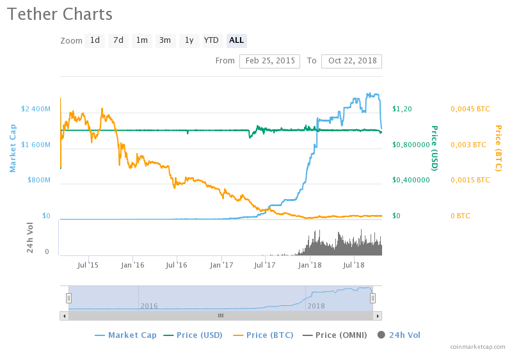
Task: Select the ALL zoom range
Action: click(236, 40)
